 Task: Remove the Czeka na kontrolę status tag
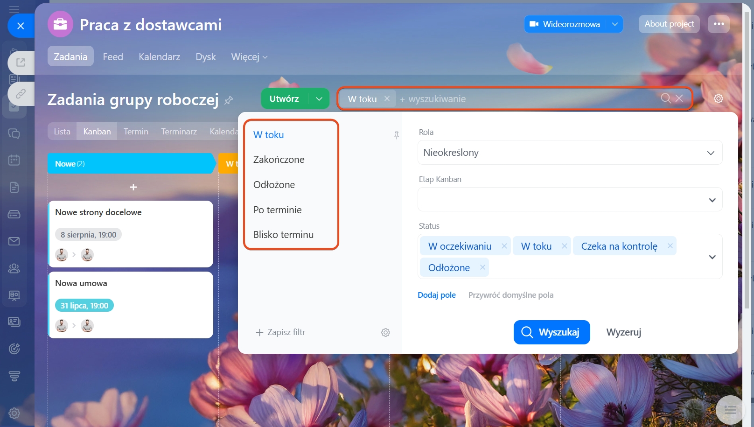tap(670, 246)
